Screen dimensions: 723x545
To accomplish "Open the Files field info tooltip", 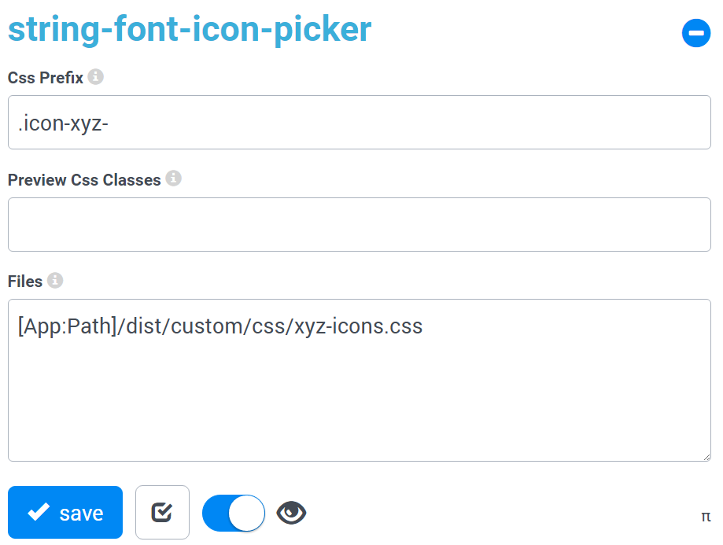I will [x=55, y=280].
